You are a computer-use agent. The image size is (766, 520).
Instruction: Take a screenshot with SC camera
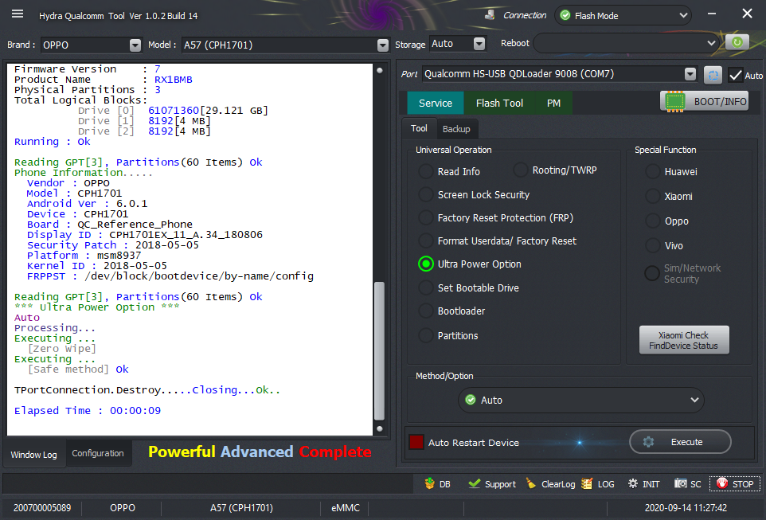pyautogui.click(x=687, y=484)
